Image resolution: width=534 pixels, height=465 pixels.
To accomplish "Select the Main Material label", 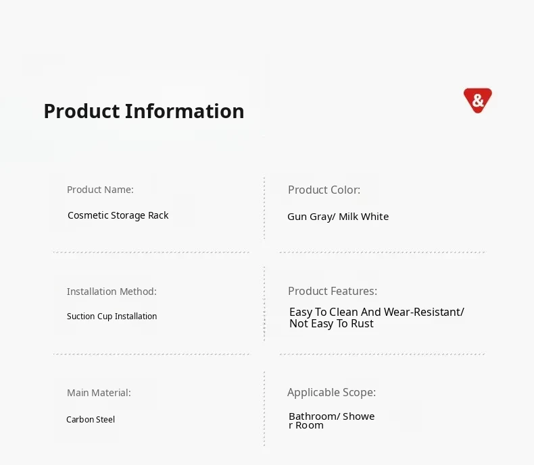I will click(x=99, y=392).
